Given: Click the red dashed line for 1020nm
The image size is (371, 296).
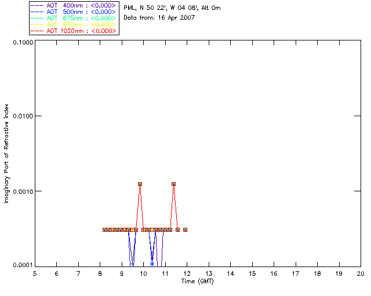Looking at the screenshot, I should click(x=37, y=31).
